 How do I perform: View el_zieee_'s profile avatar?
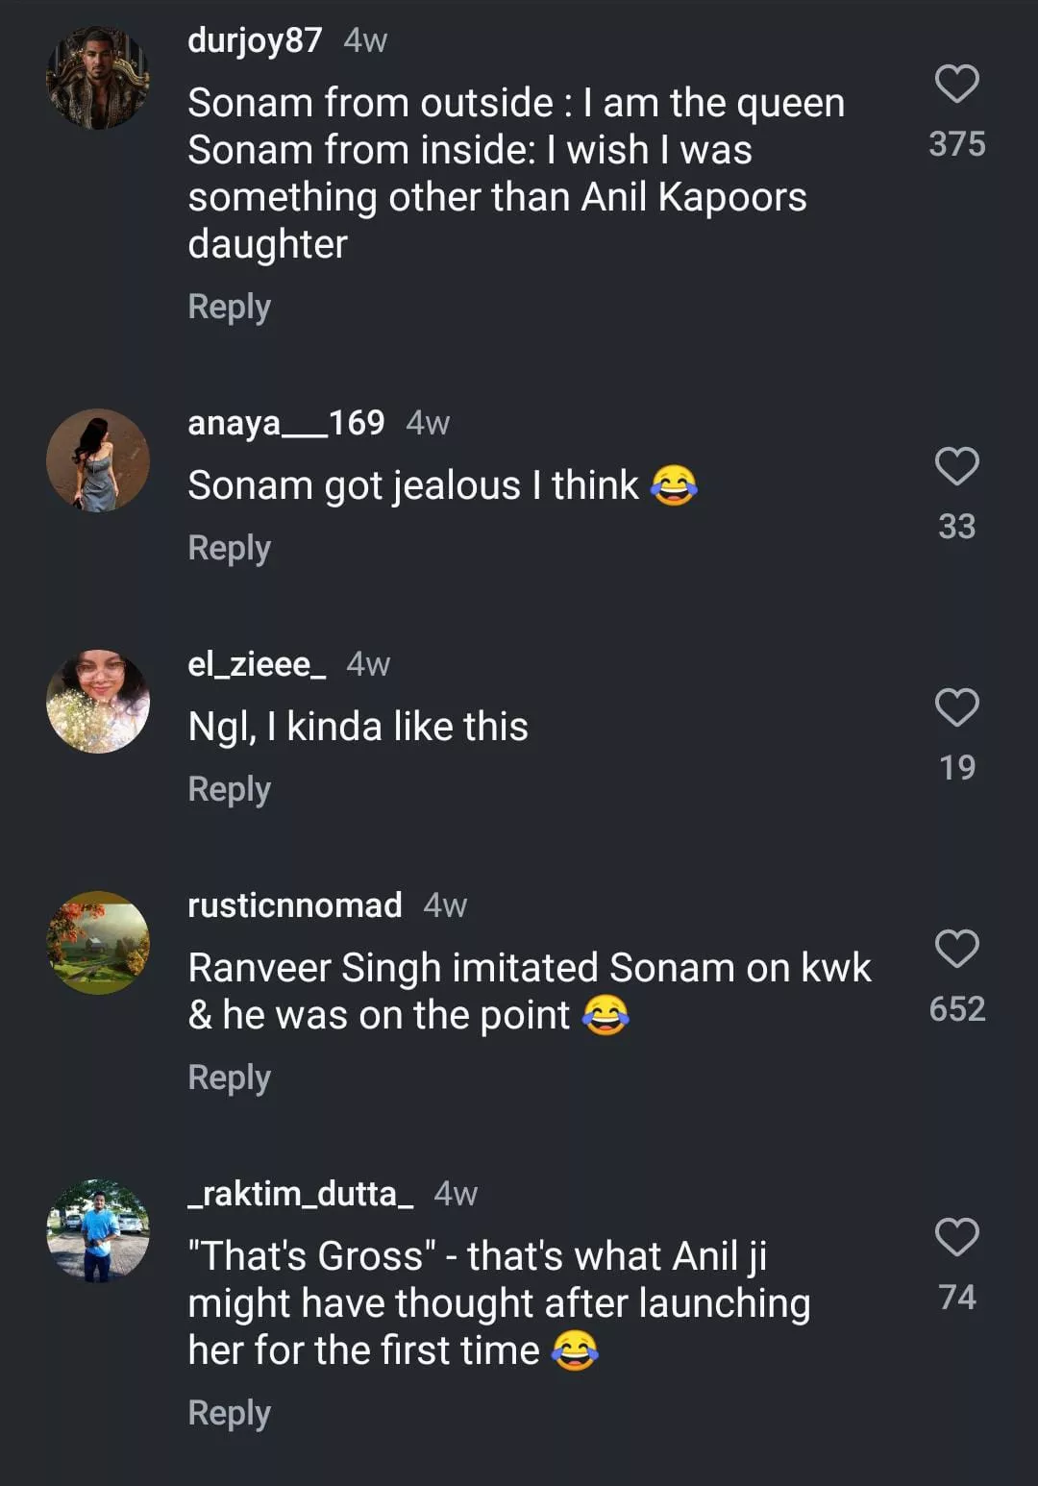click(98, 702)
